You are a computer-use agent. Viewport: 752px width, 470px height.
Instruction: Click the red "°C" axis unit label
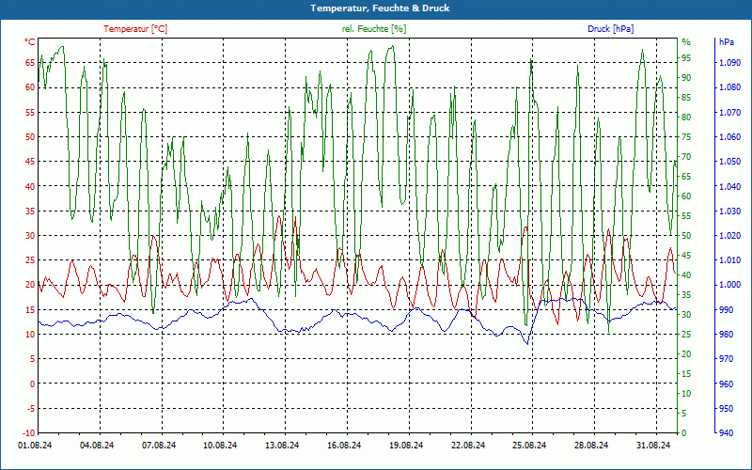coord(30,42)
